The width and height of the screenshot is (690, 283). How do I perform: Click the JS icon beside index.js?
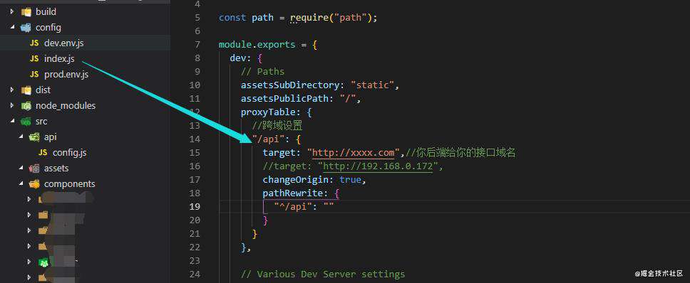tap(34, 59)
